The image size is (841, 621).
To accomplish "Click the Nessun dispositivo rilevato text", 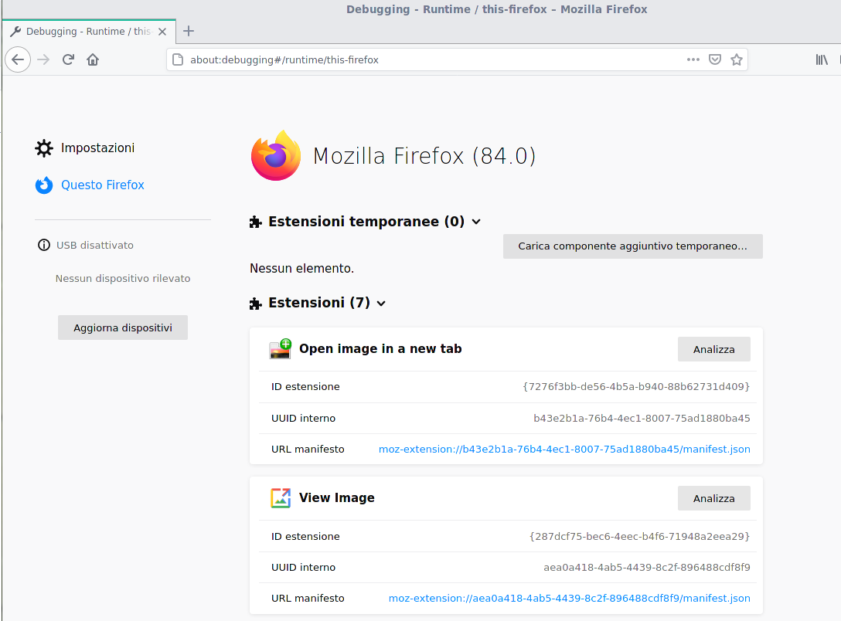I will point(123,278).
